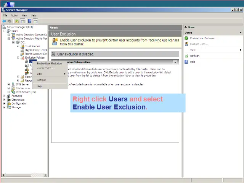Click tree pane scroll left arrow
Viewport: 244px width, 183px height.
3,175
